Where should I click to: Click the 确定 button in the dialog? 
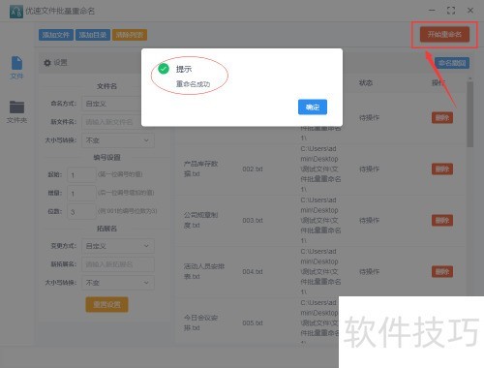313,107
